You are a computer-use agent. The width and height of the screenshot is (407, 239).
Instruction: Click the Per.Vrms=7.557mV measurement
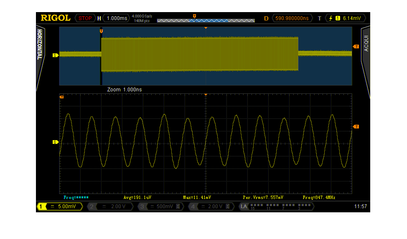click(263, 198)
